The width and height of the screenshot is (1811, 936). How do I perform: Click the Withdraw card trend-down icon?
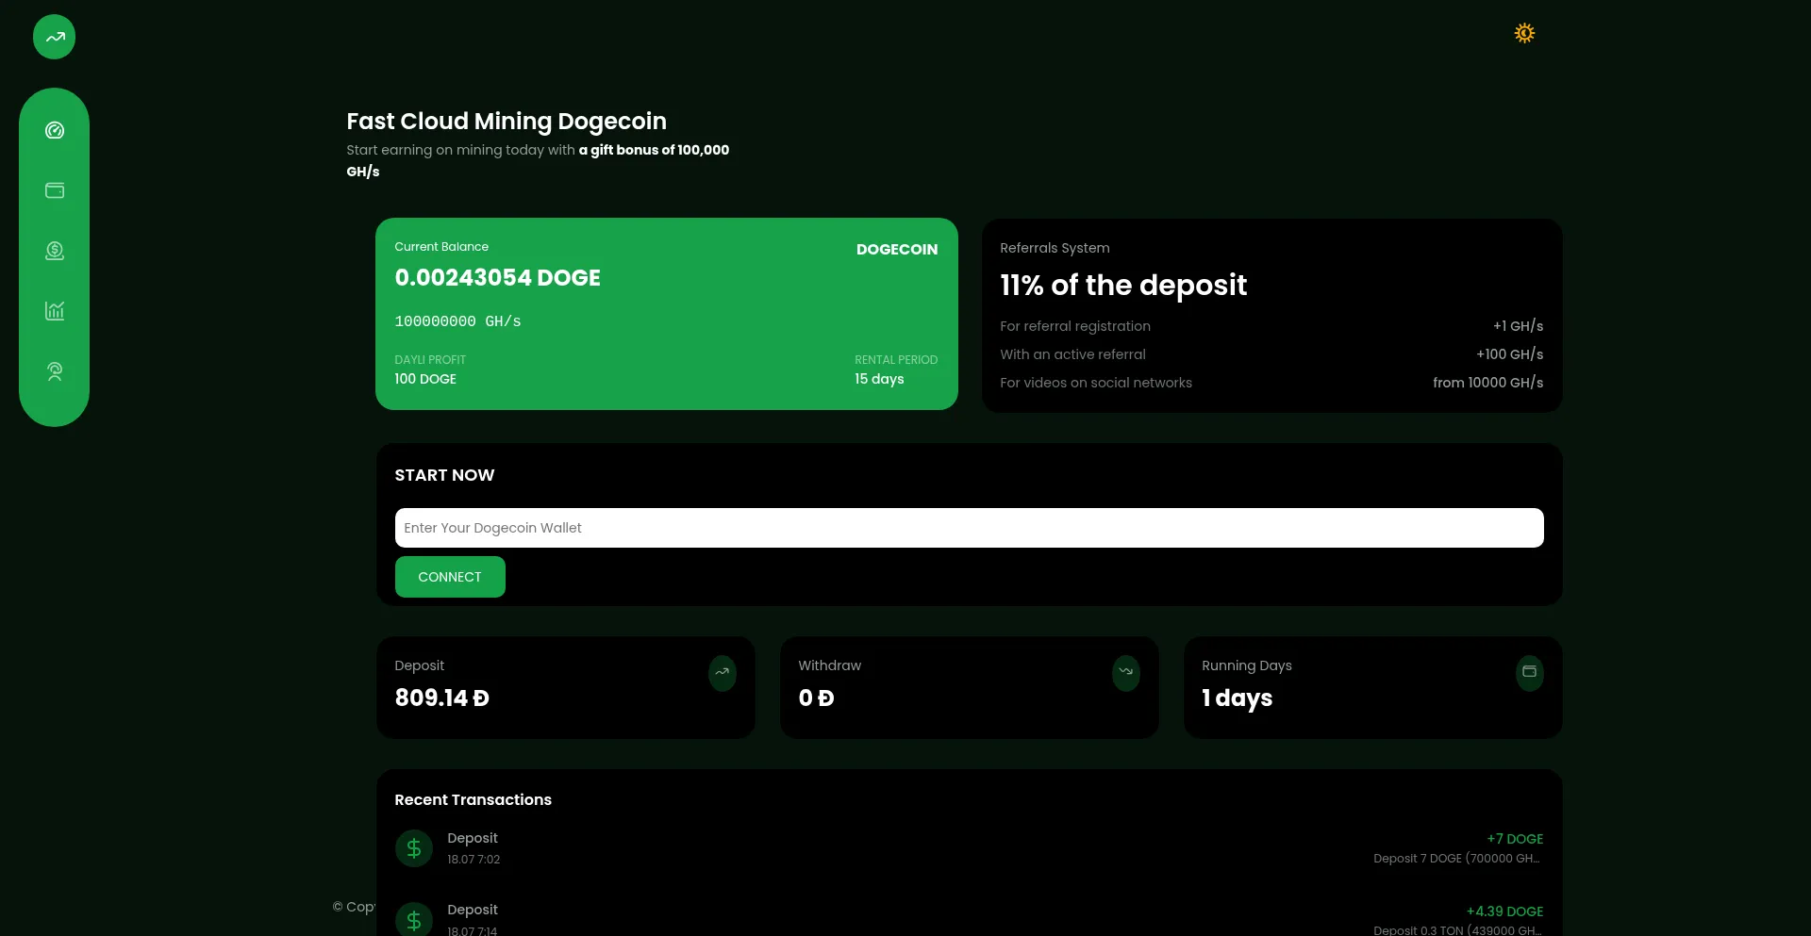pos(1126,673)
